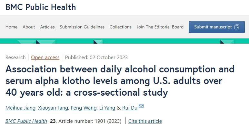Image resolution: width=249 pixels, height=127 pixels.
Task: Click the Submit manuscript button
Action: click(217, 27)
